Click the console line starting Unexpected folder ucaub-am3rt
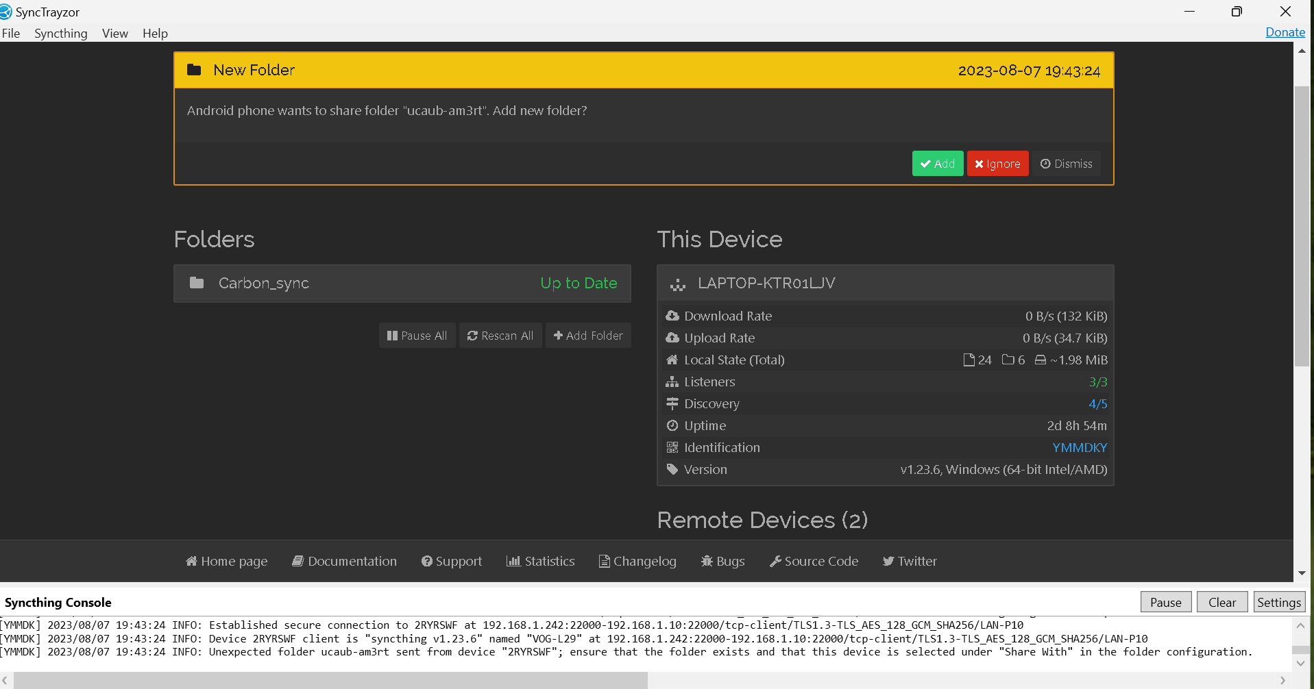 (x=626, y=652)
